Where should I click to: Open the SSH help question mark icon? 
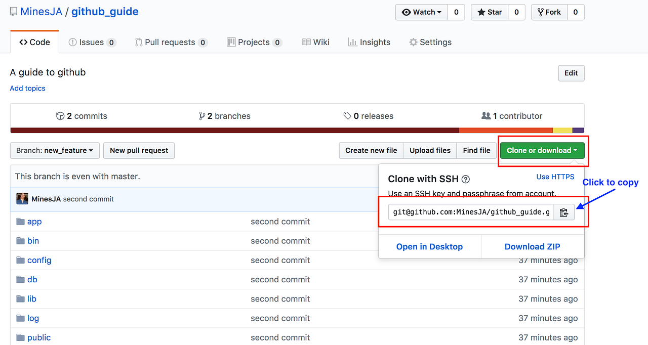click(465, 179)
